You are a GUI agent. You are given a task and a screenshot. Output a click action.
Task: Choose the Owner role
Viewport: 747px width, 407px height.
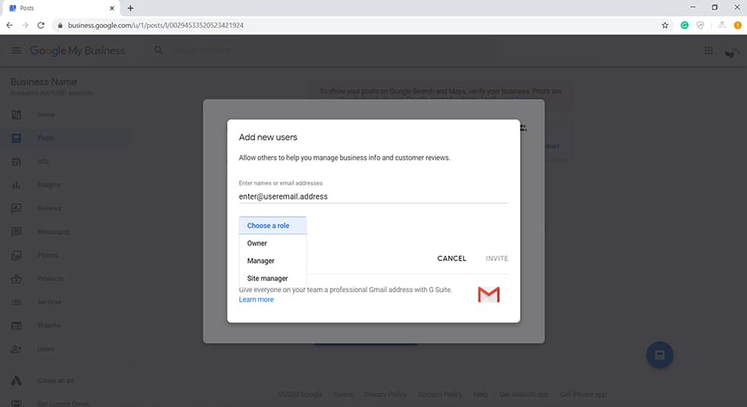(x=272, y=243)
